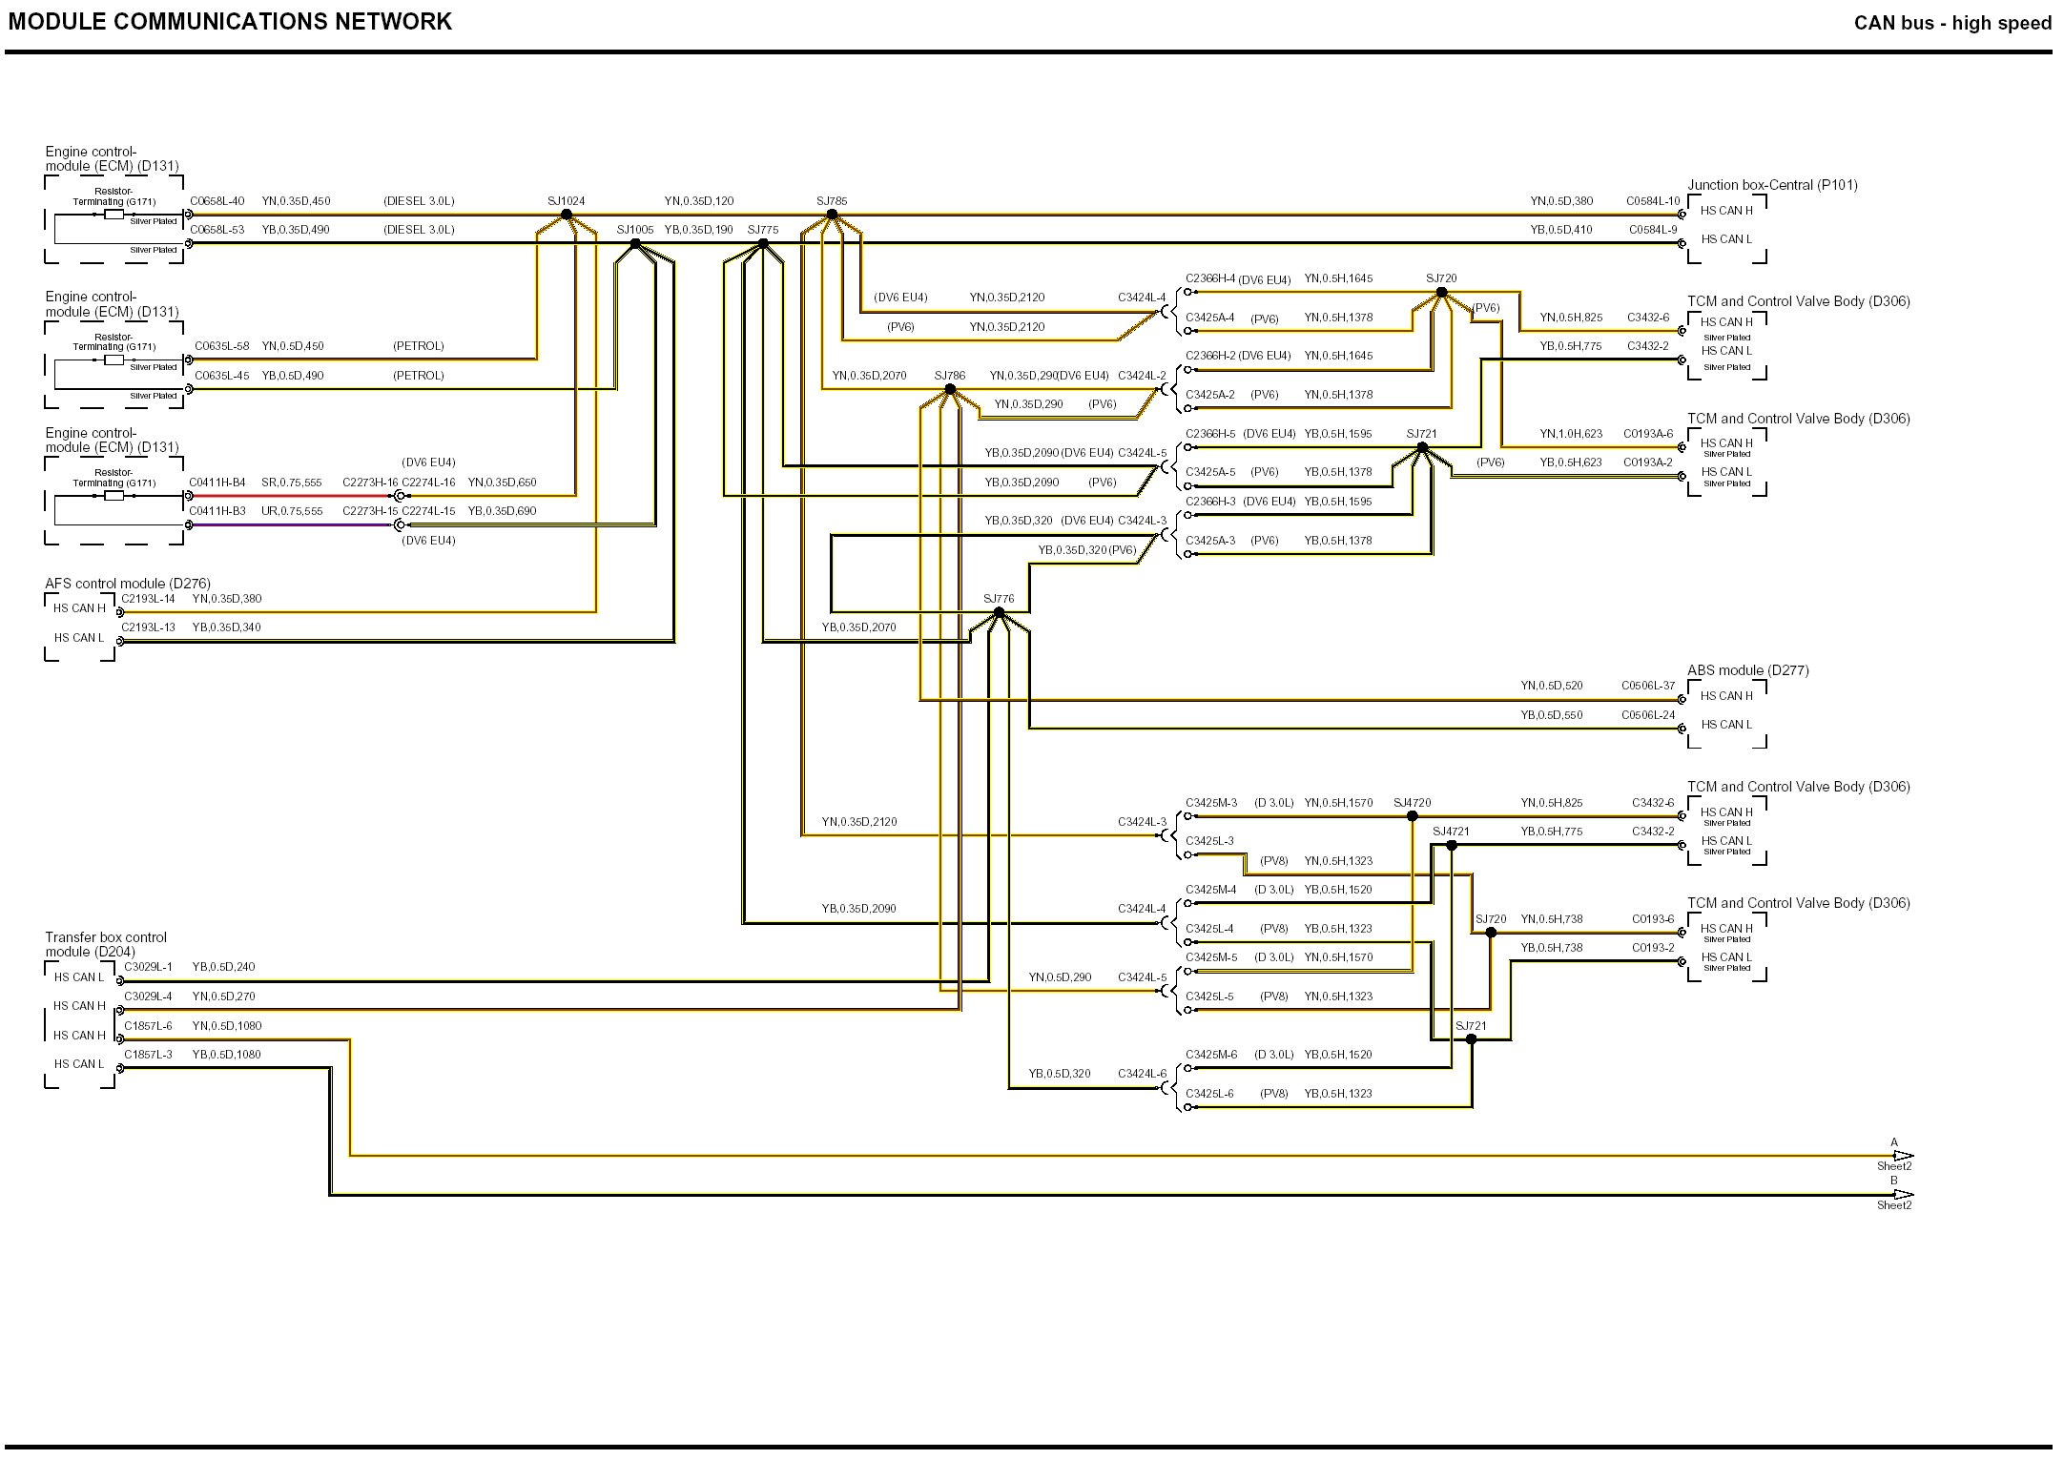
Task: Click the SJ786 splice junction dot
Action: [x=950, y=389]
